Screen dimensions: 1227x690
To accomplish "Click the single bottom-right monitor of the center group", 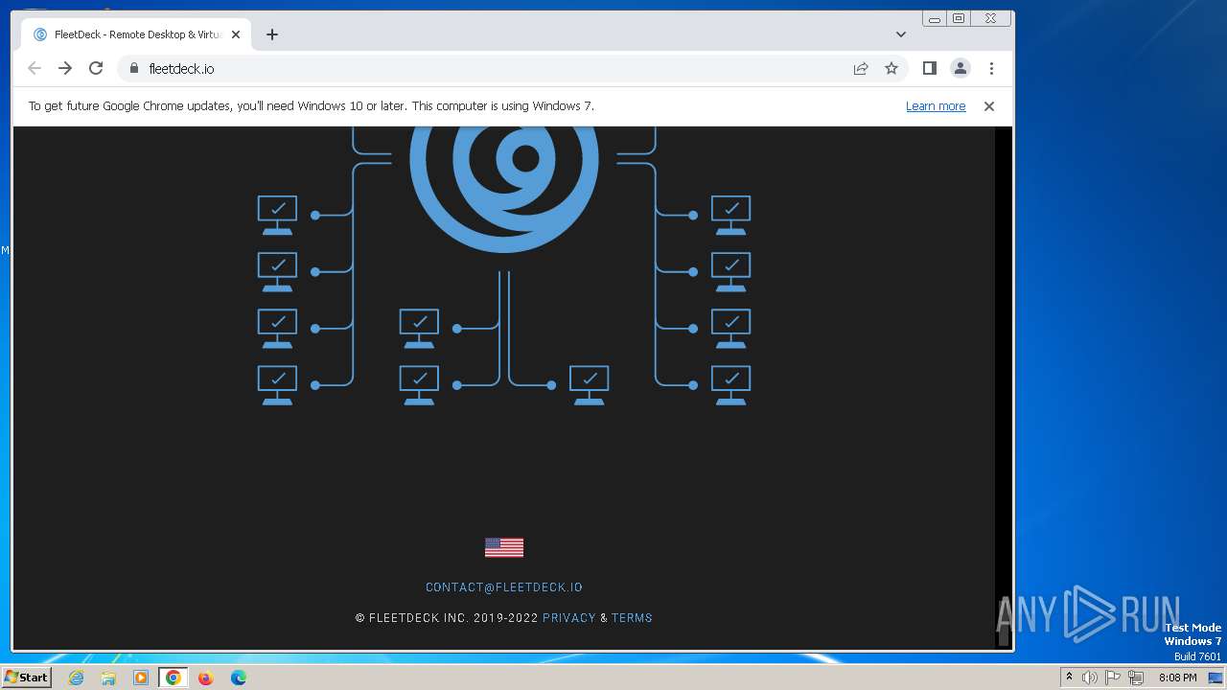I will pyautogui.click(x=589, y=385).
